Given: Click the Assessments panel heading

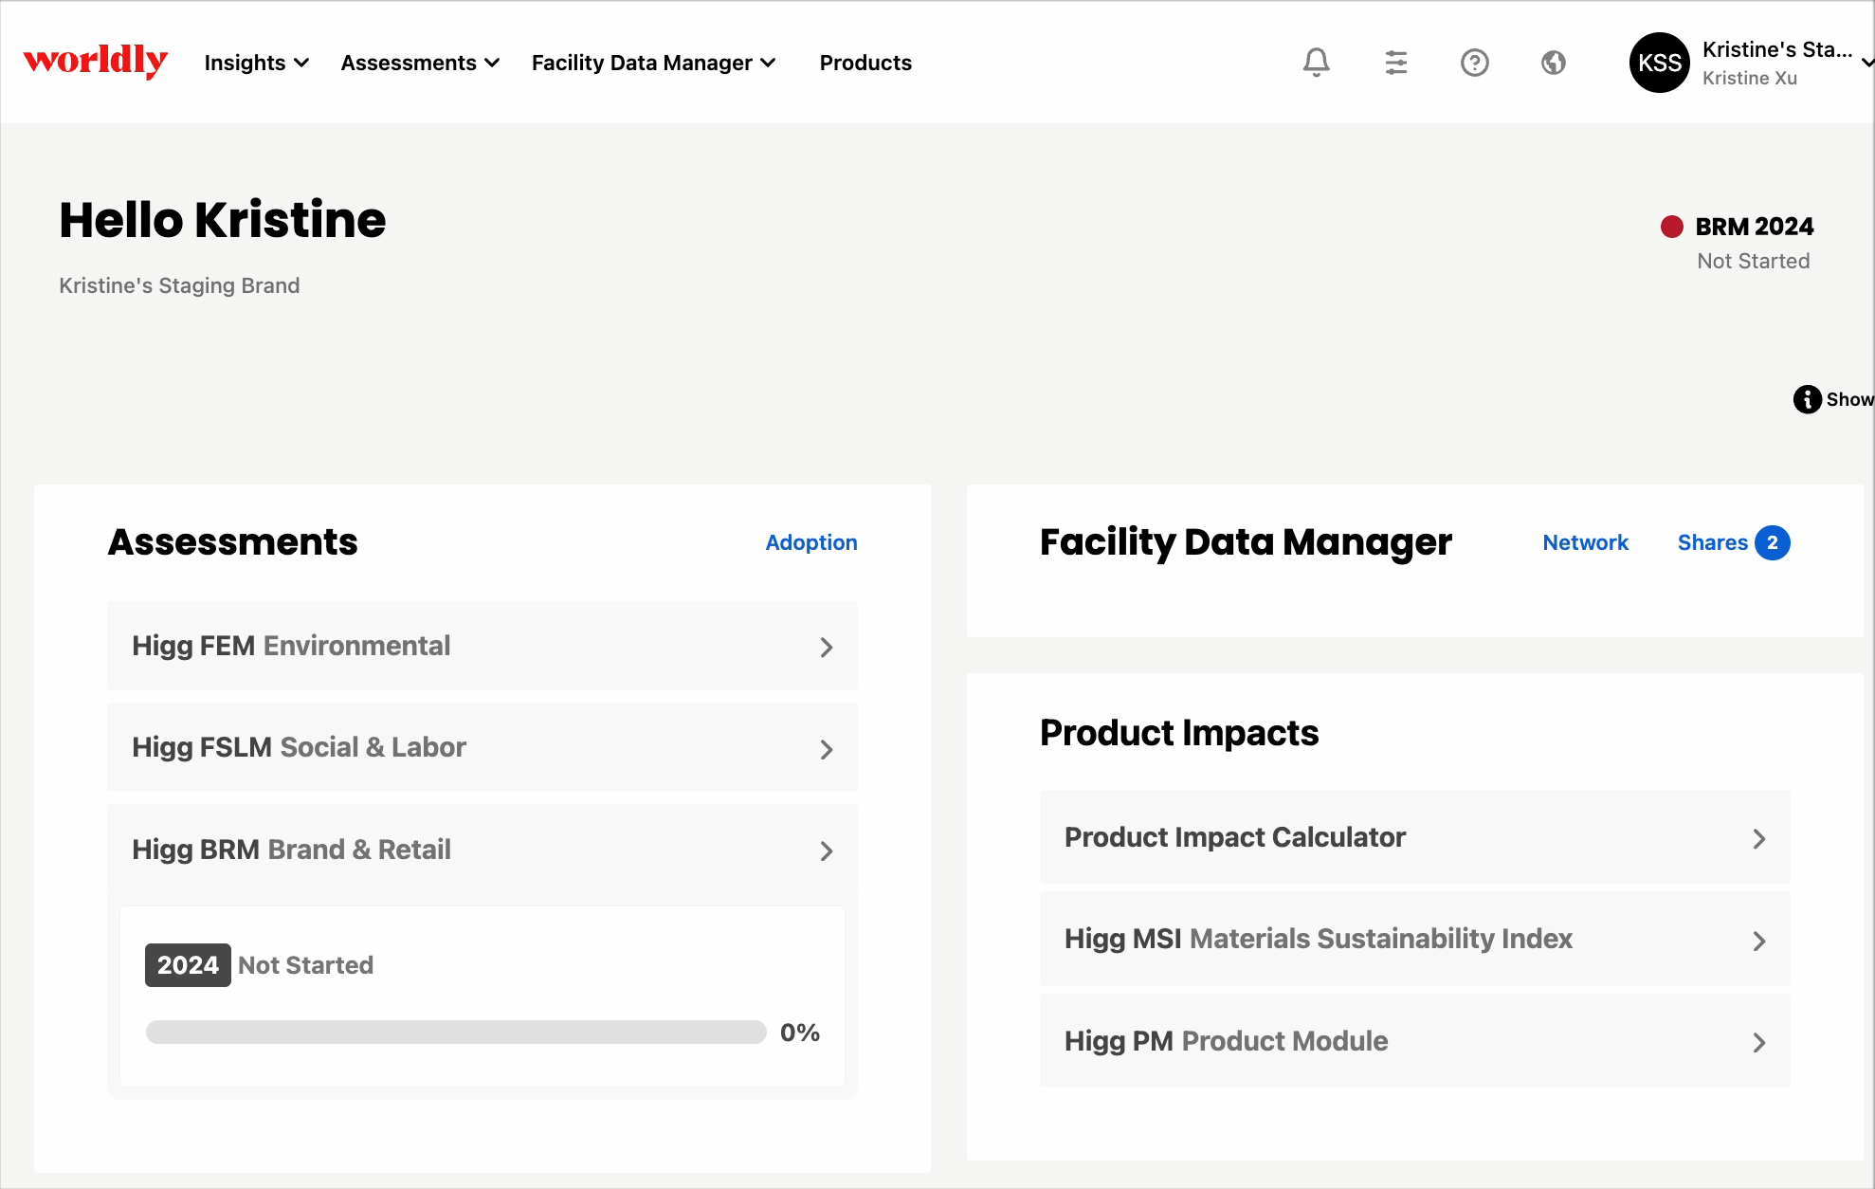Looking at the screenshot, I should (233, 542).
